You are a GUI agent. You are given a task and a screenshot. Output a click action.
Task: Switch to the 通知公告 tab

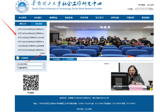(x=23, y=24)
